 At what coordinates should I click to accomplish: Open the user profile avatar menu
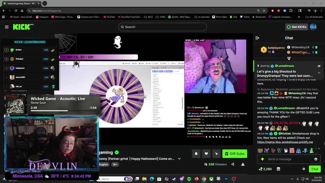pyautogui.click(x=313, y=27)
